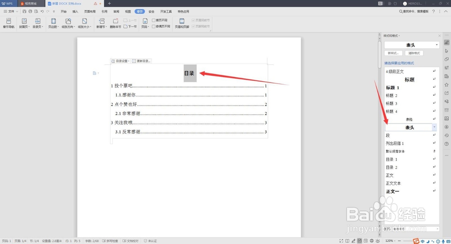The image size is (451, 244).
Task: Click TOC entry 1.1.感谢你
Action: point(125,95)
